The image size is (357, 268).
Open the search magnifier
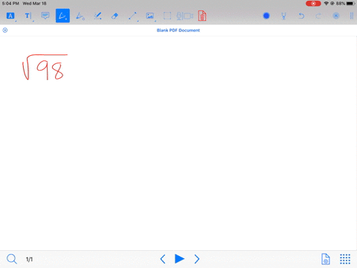(12, 259)
